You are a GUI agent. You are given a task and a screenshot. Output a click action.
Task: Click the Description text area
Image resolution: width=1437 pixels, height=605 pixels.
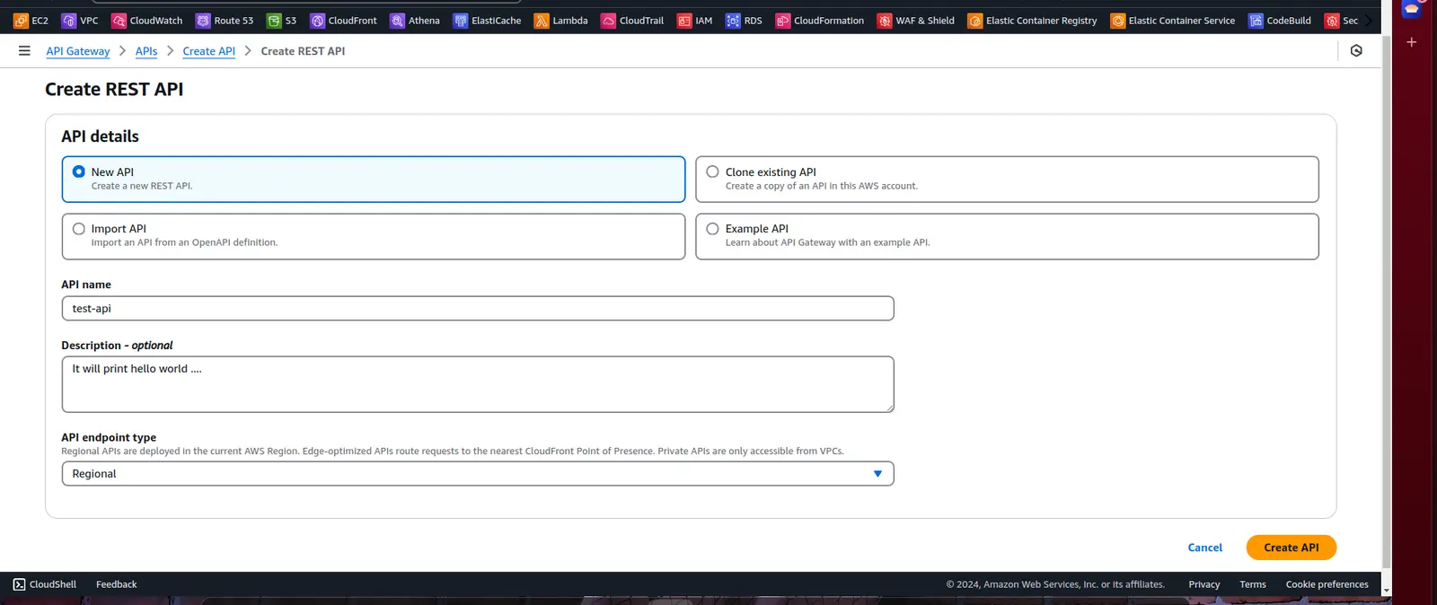click(x=478, y=384)
